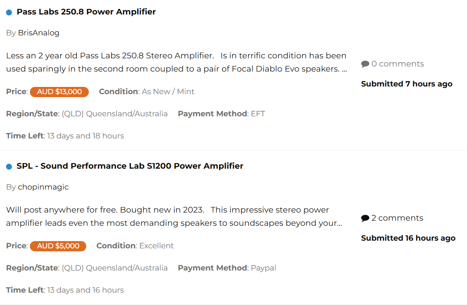Viewport: 467px width, 305px height.
Task: Click comment bubble icon for 2 comments
Action: 365,219
